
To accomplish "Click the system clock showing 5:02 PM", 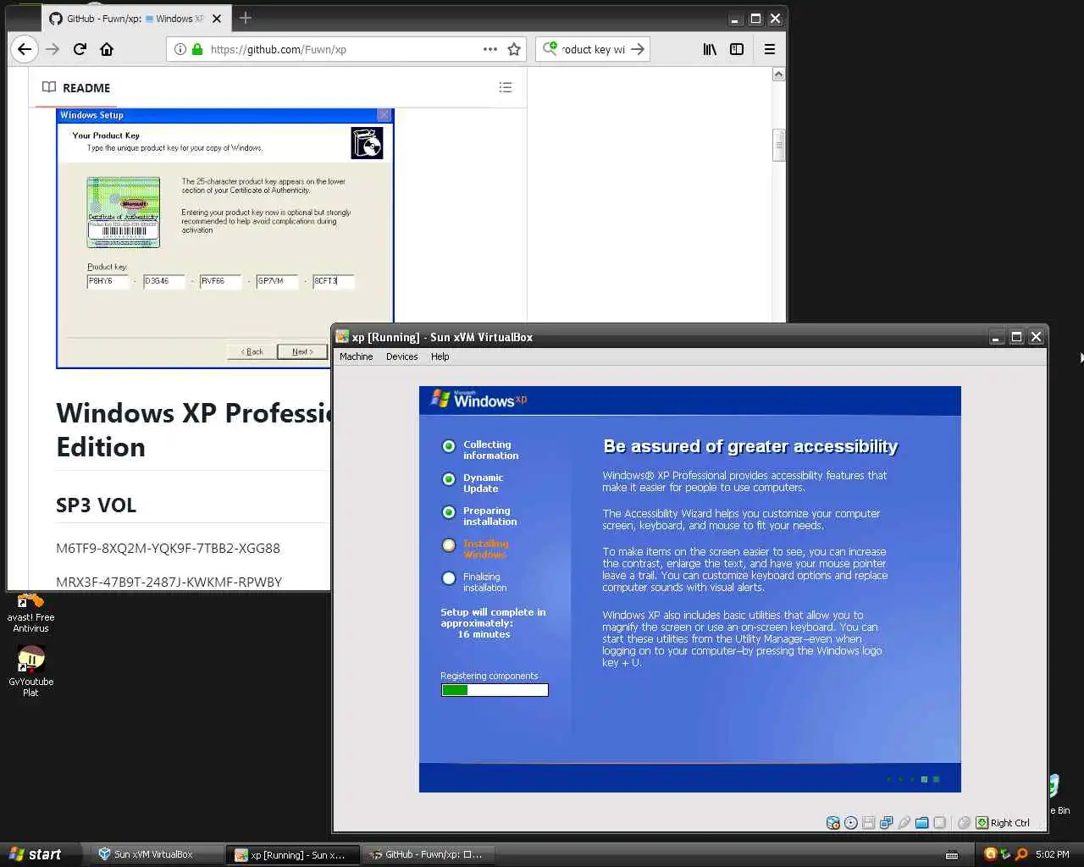I will tap(1053, 854).
